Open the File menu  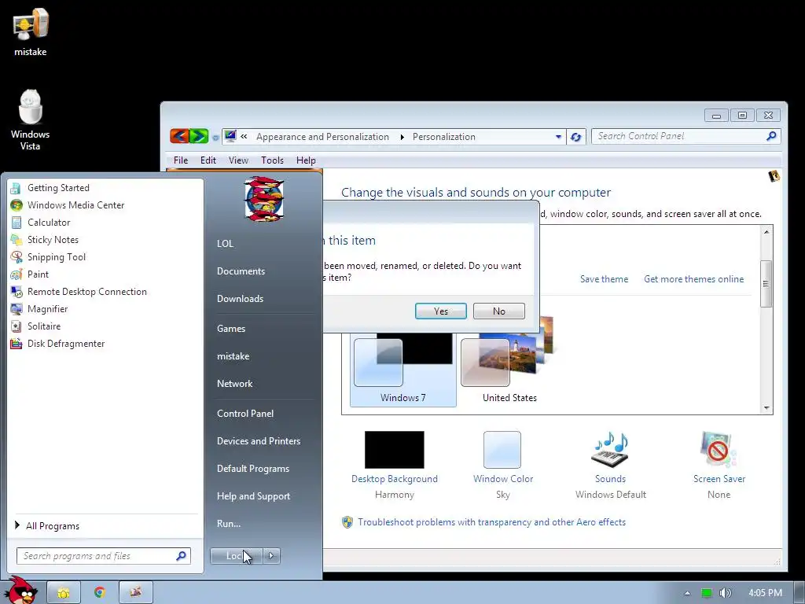pyautogui.click(x=181, y=160)
